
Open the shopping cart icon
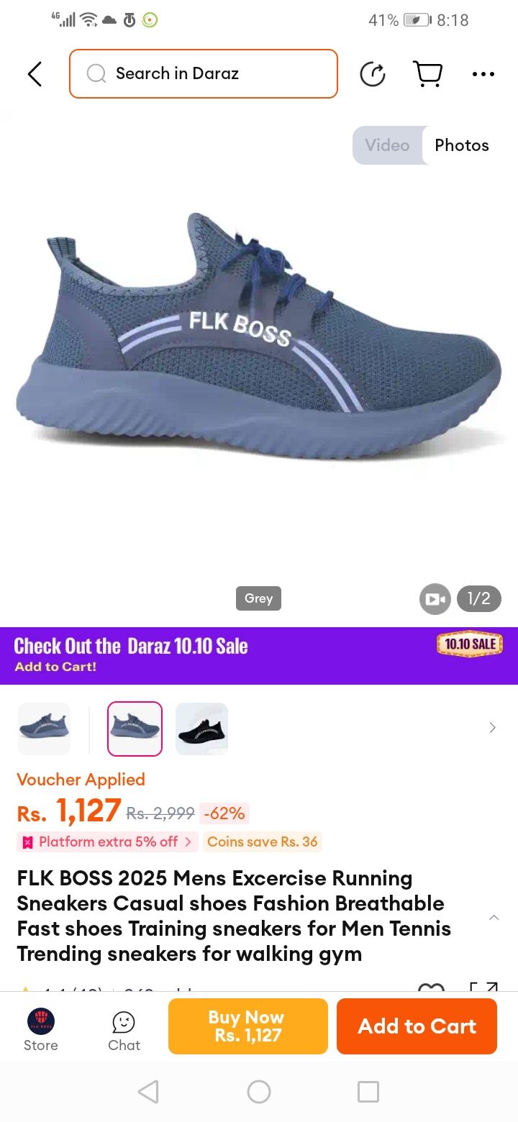427,74
